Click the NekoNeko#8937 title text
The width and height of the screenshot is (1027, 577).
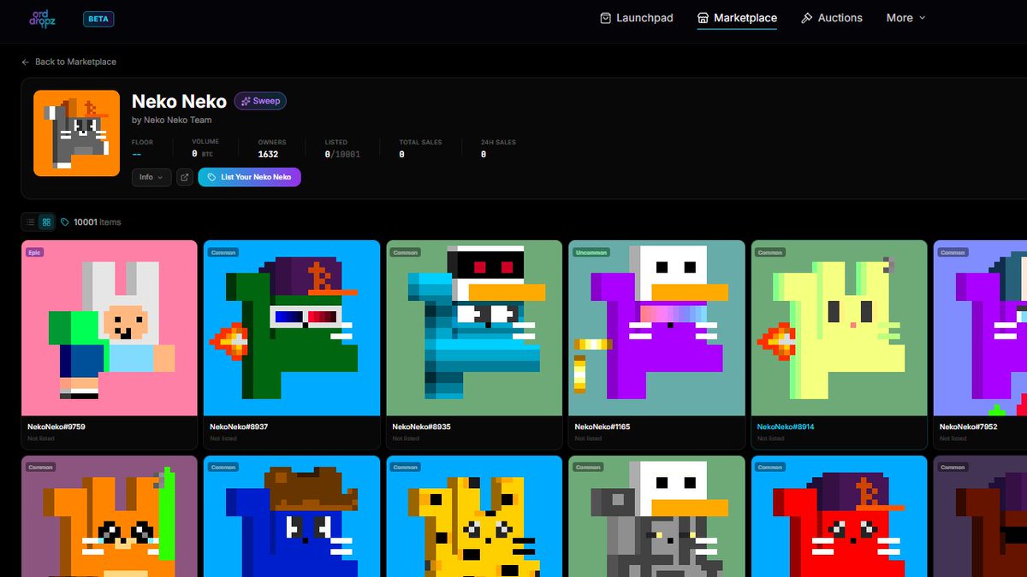click(239, 427)
